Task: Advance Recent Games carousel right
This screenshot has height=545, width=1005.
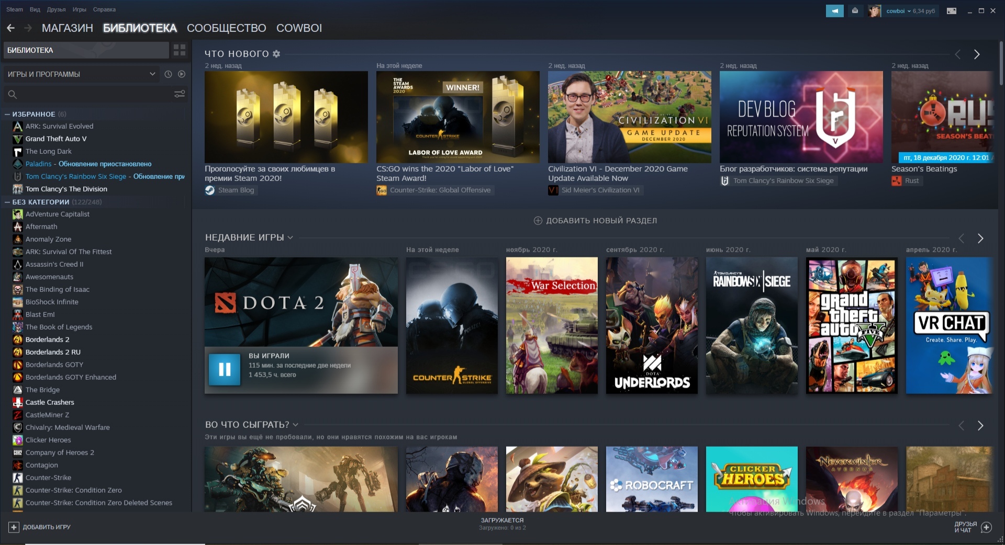Action: (980, 239)
